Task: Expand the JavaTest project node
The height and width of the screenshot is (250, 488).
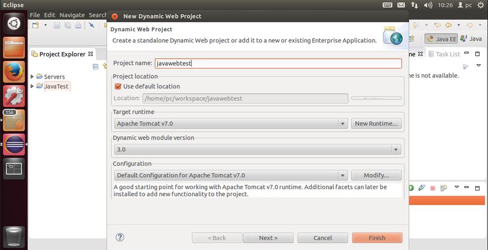Action: [32, 86]
